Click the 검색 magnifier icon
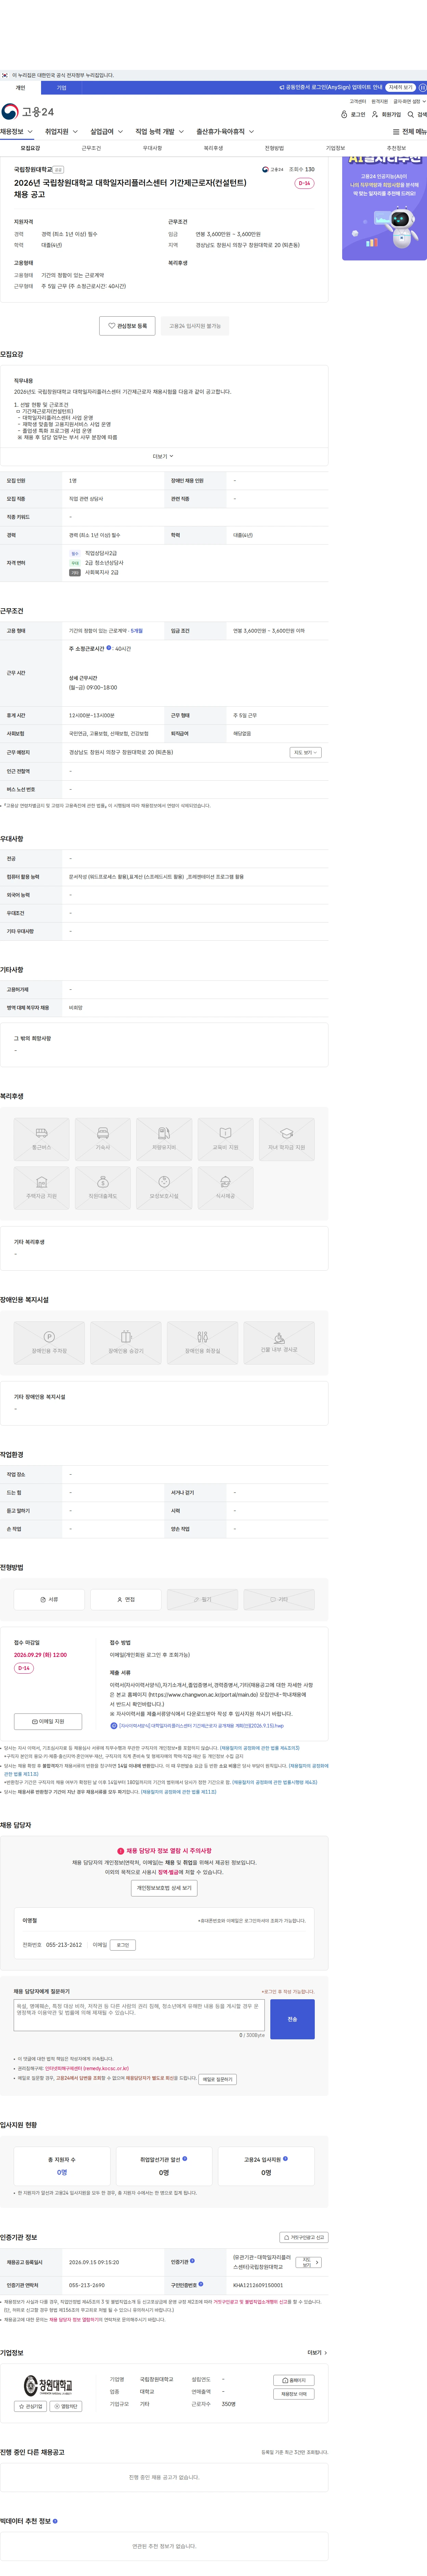Viewport: 427px width, 2576px height. (x=417, y=115)
